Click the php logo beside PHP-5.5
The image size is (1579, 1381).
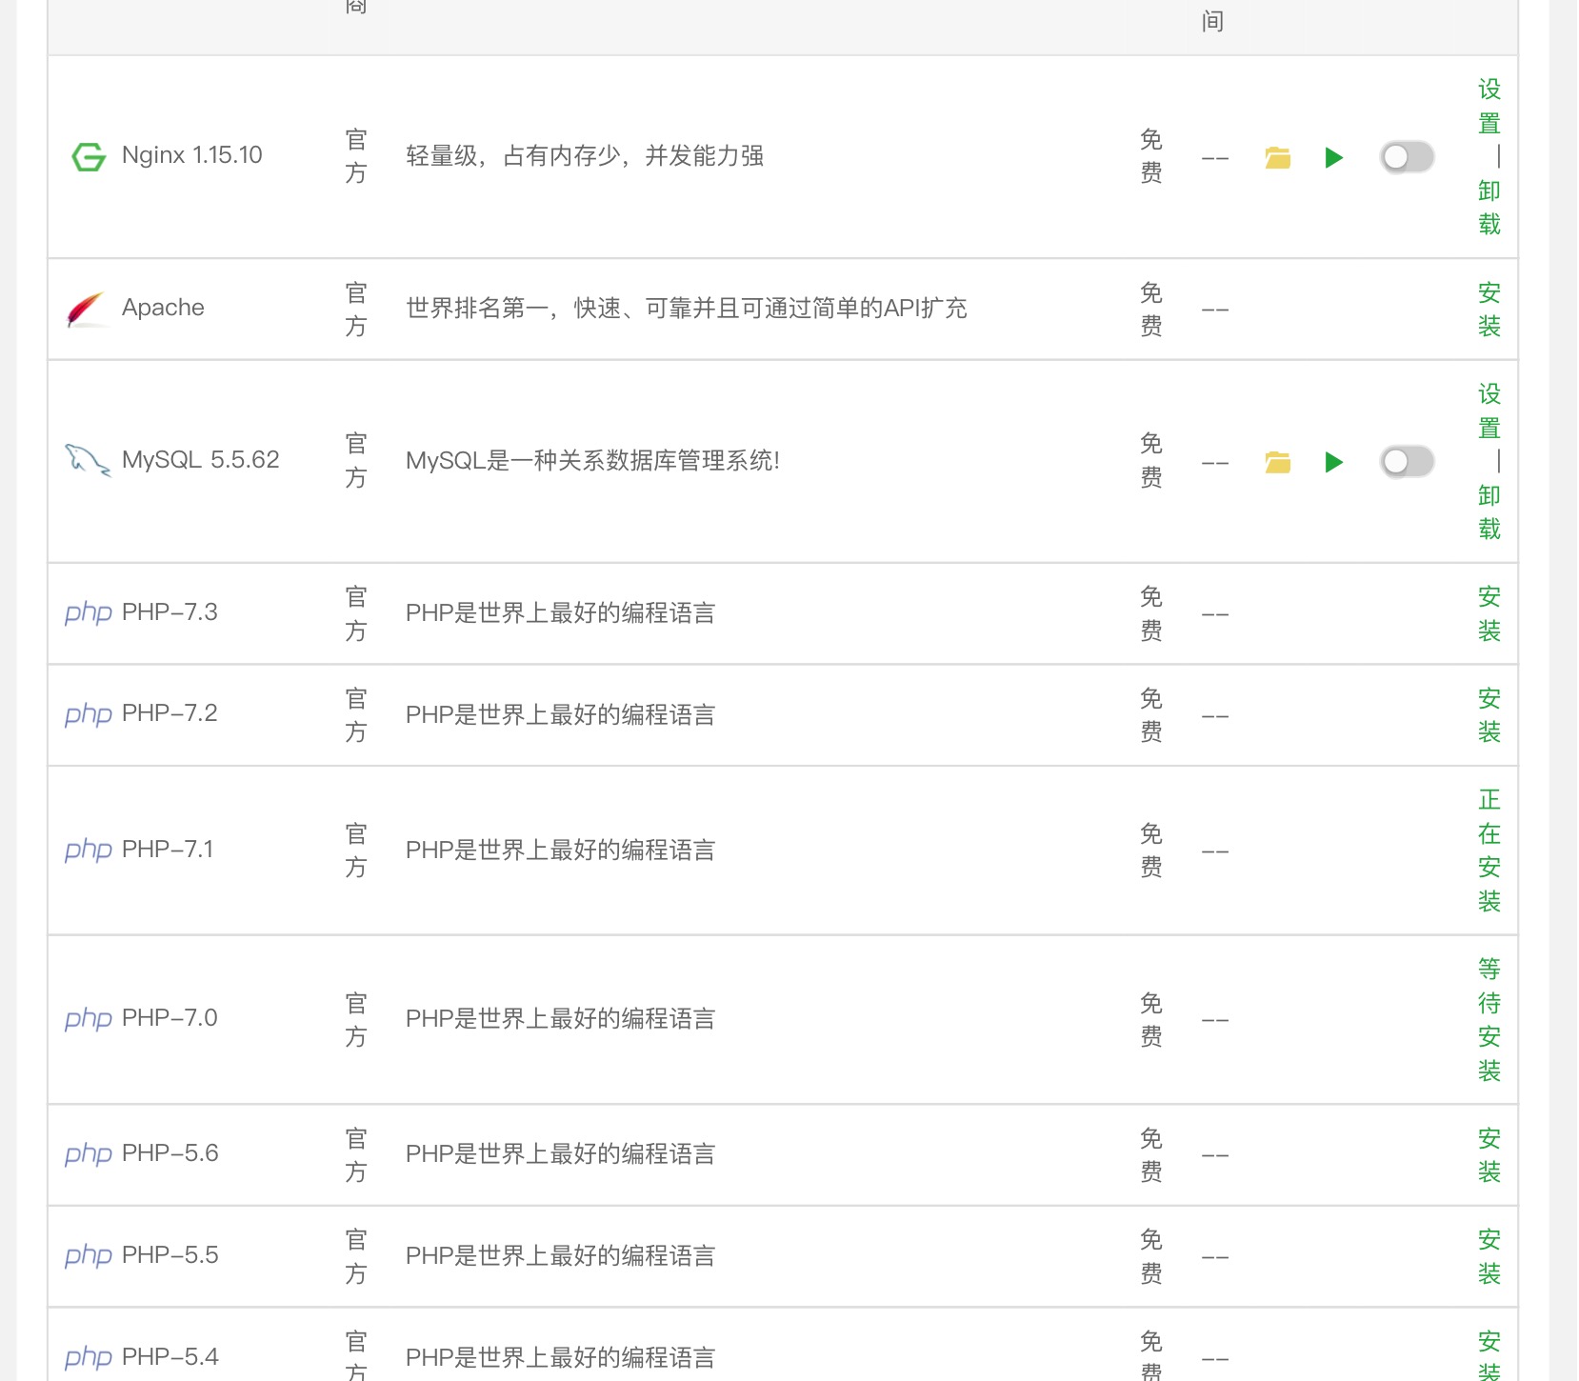[x=89, y=1256]
